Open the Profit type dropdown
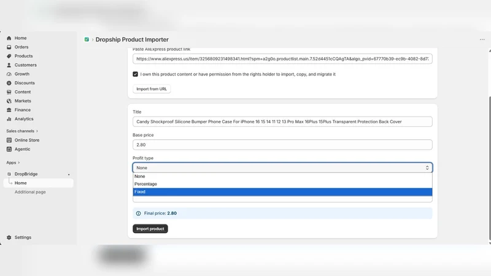 [x=282, y=167]
